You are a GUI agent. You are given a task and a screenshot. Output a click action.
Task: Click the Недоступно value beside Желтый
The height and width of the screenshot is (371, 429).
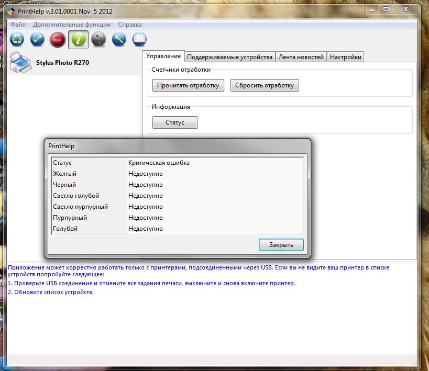[146, 174]
